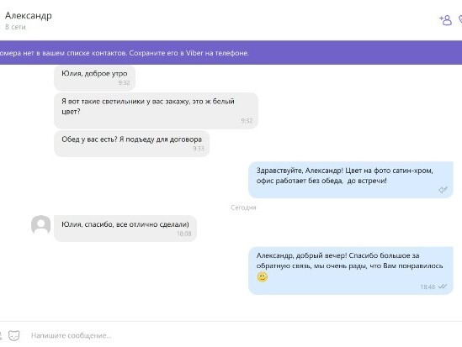Open the sticker cat-face icon
462x347 pixels.
[x=13, y=335]
